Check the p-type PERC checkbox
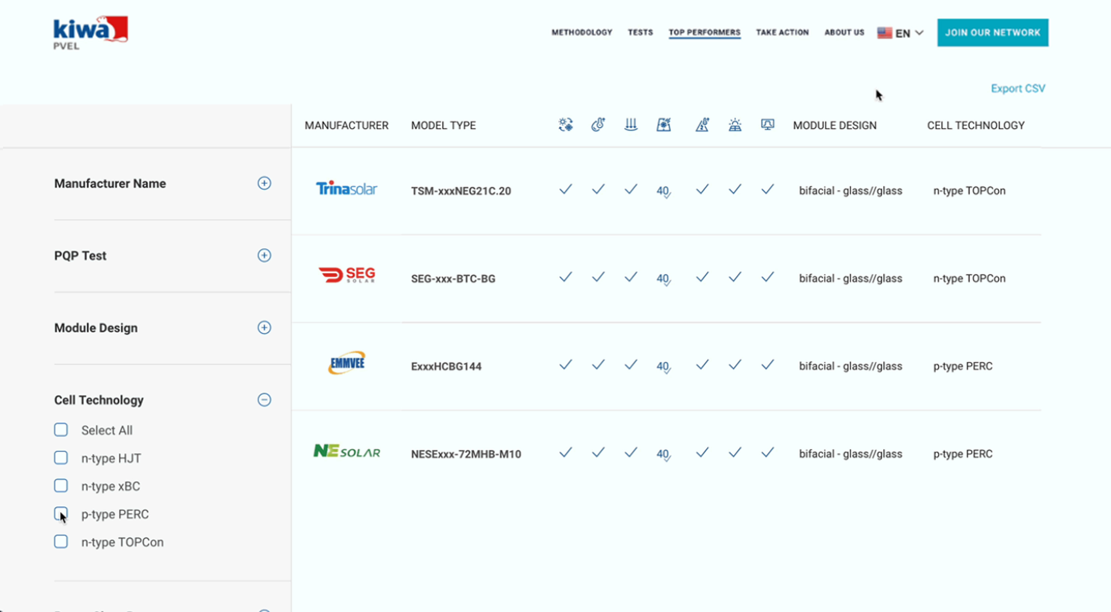The image size is (1111, 612). pyautogui.click(x=61, y=513)
